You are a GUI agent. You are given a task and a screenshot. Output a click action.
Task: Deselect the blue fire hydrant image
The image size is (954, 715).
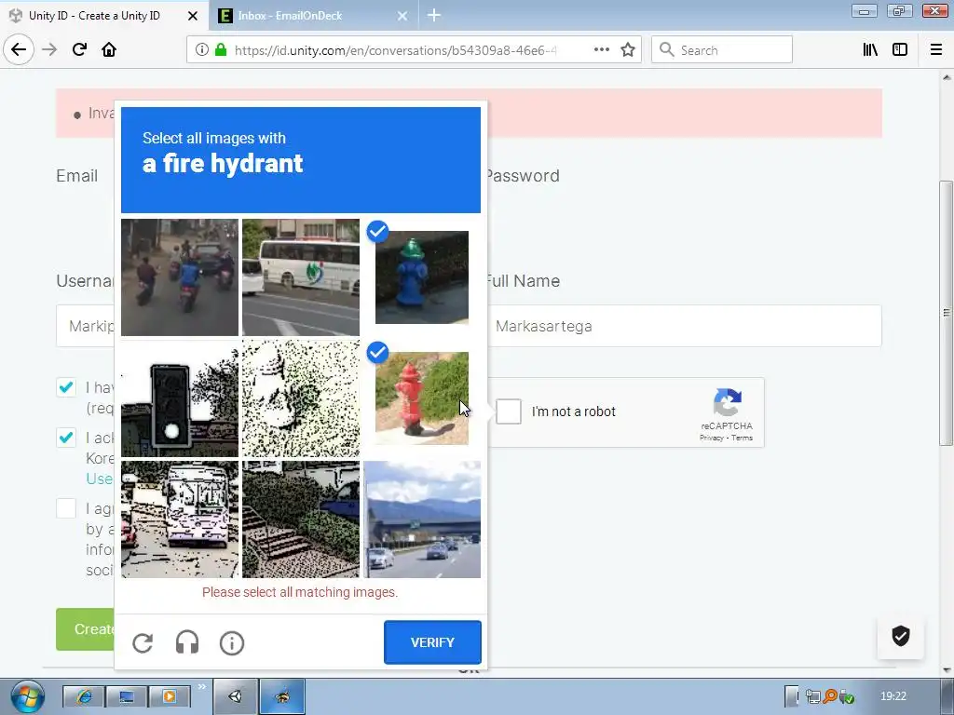[422, 277]
